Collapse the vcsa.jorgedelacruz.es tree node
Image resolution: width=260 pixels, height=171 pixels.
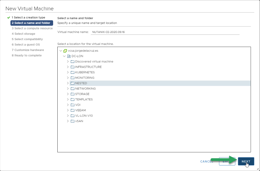61,51
